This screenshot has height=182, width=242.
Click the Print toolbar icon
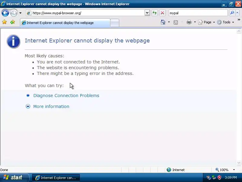click(x=189, y=22)
